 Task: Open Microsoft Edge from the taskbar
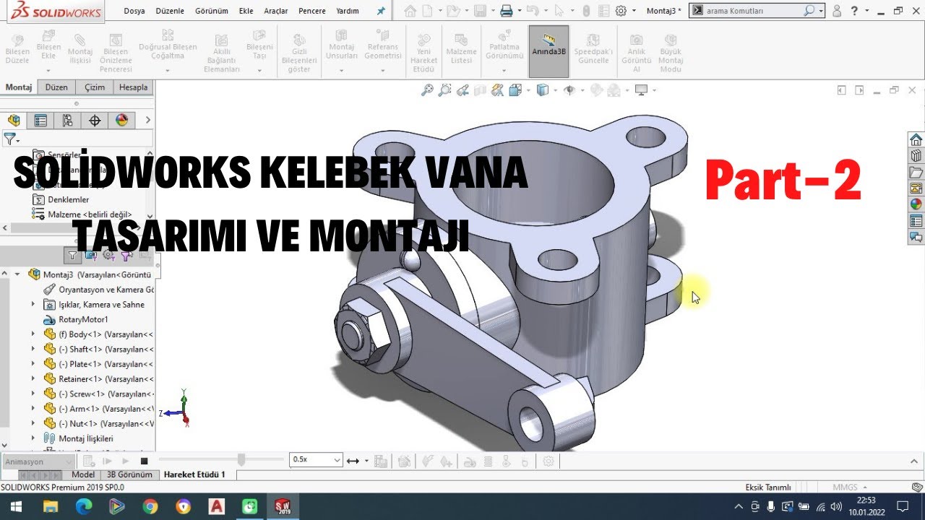coord(83,506)
